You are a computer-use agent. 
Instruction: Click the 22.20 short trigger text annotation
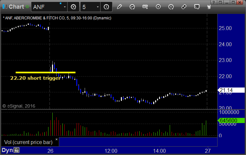(36, 78)
